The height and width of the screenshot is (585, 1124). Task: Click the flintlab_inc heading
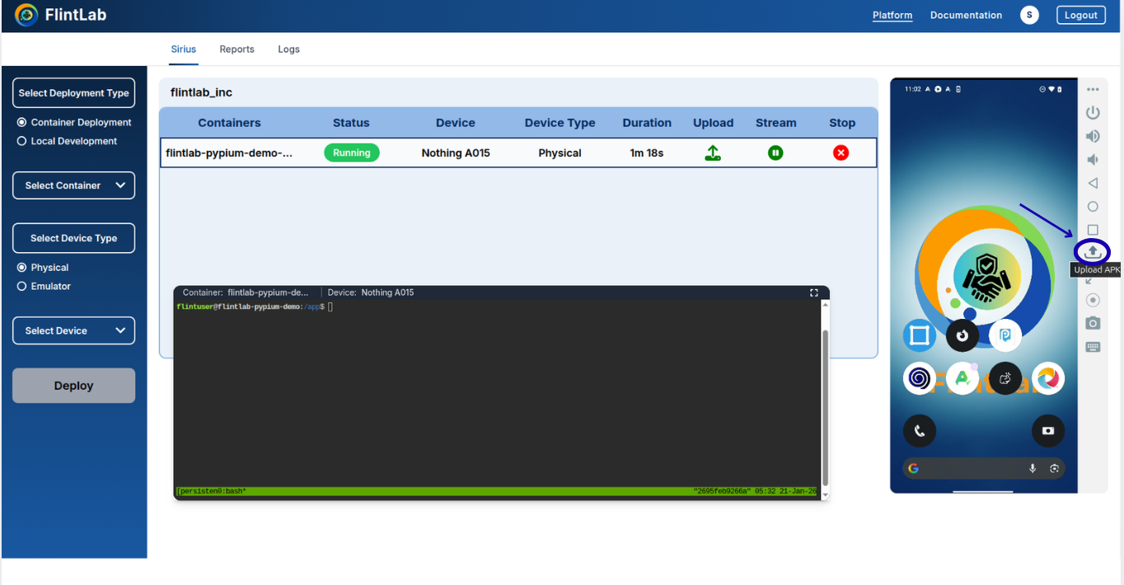pos(201,92)
